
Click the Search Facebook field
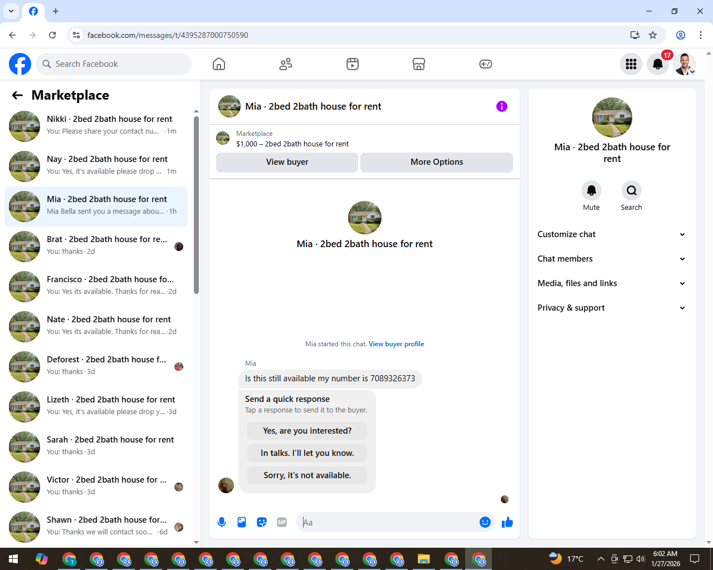114,64
